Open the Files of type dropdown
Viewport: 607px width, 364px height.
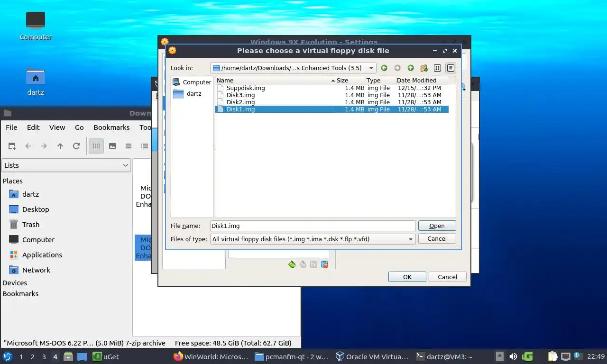[313, 239]
